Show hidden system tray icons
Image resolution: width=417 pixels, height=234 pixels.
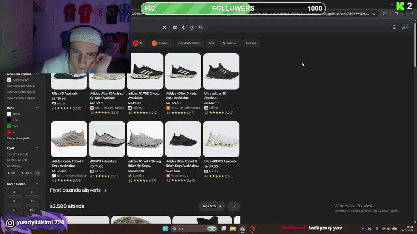363,229
